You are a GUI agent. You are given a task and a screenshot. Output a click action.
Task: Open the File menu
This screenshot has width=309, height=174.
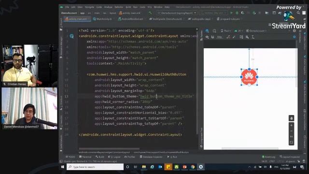tap(67, 7)
